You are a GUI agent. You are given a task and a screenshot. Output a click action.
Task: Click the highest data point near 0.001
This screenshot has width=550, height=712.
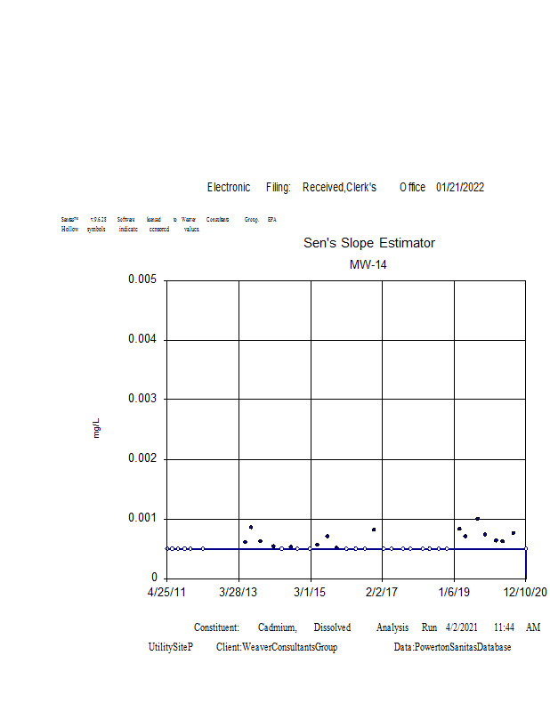tap(477, 518)
